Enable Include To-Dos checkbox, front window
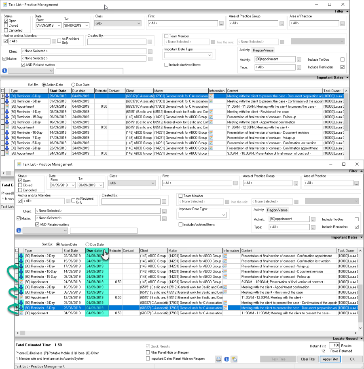 pyautogui.click(x=356, y=219)
